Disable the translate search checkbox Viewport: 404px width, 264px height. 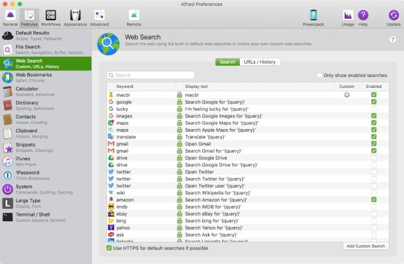coord(374,137)
